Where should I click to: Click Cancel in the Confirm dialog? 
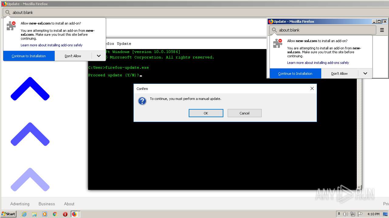pos(244,113)
